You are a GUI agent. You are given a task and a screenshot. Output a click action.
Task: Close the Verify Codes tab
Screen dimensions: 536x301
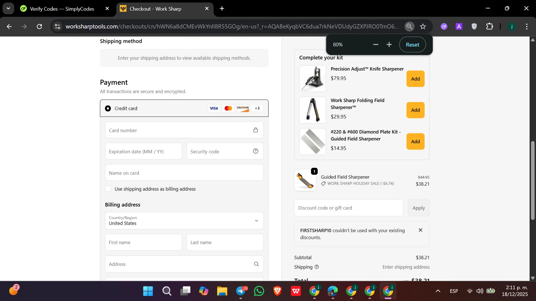107,9
